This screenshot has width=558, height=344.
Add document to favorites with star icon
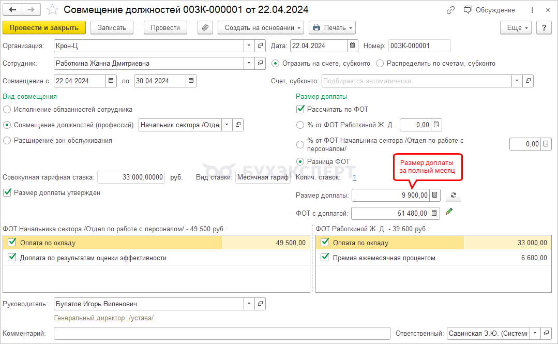click(52, 10)
